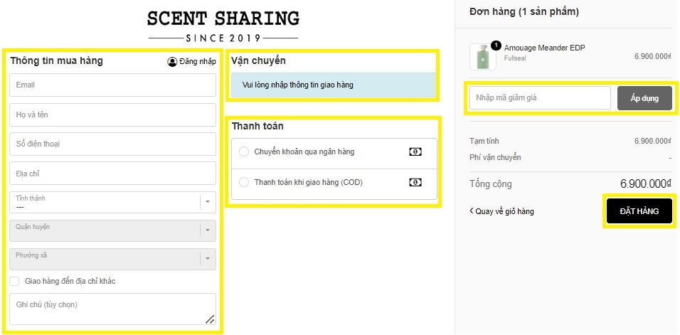Click the back chevron for Quay về giỏ hàng
Screen dimensions: 680x335
(x=472, y=211)
